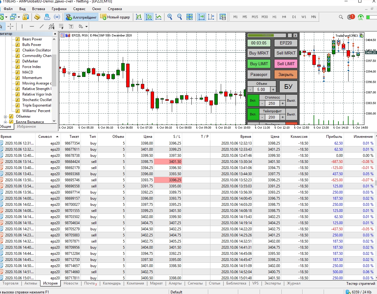This screenshot has width=377, height=294.
Task: Switch chart to bar chart mode
Action: [x=139, y=17]
